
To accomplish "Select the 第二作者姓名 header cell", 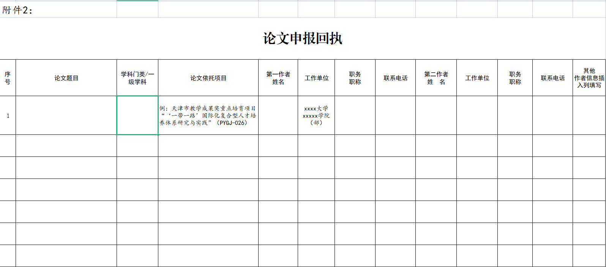I will point(436,78).
